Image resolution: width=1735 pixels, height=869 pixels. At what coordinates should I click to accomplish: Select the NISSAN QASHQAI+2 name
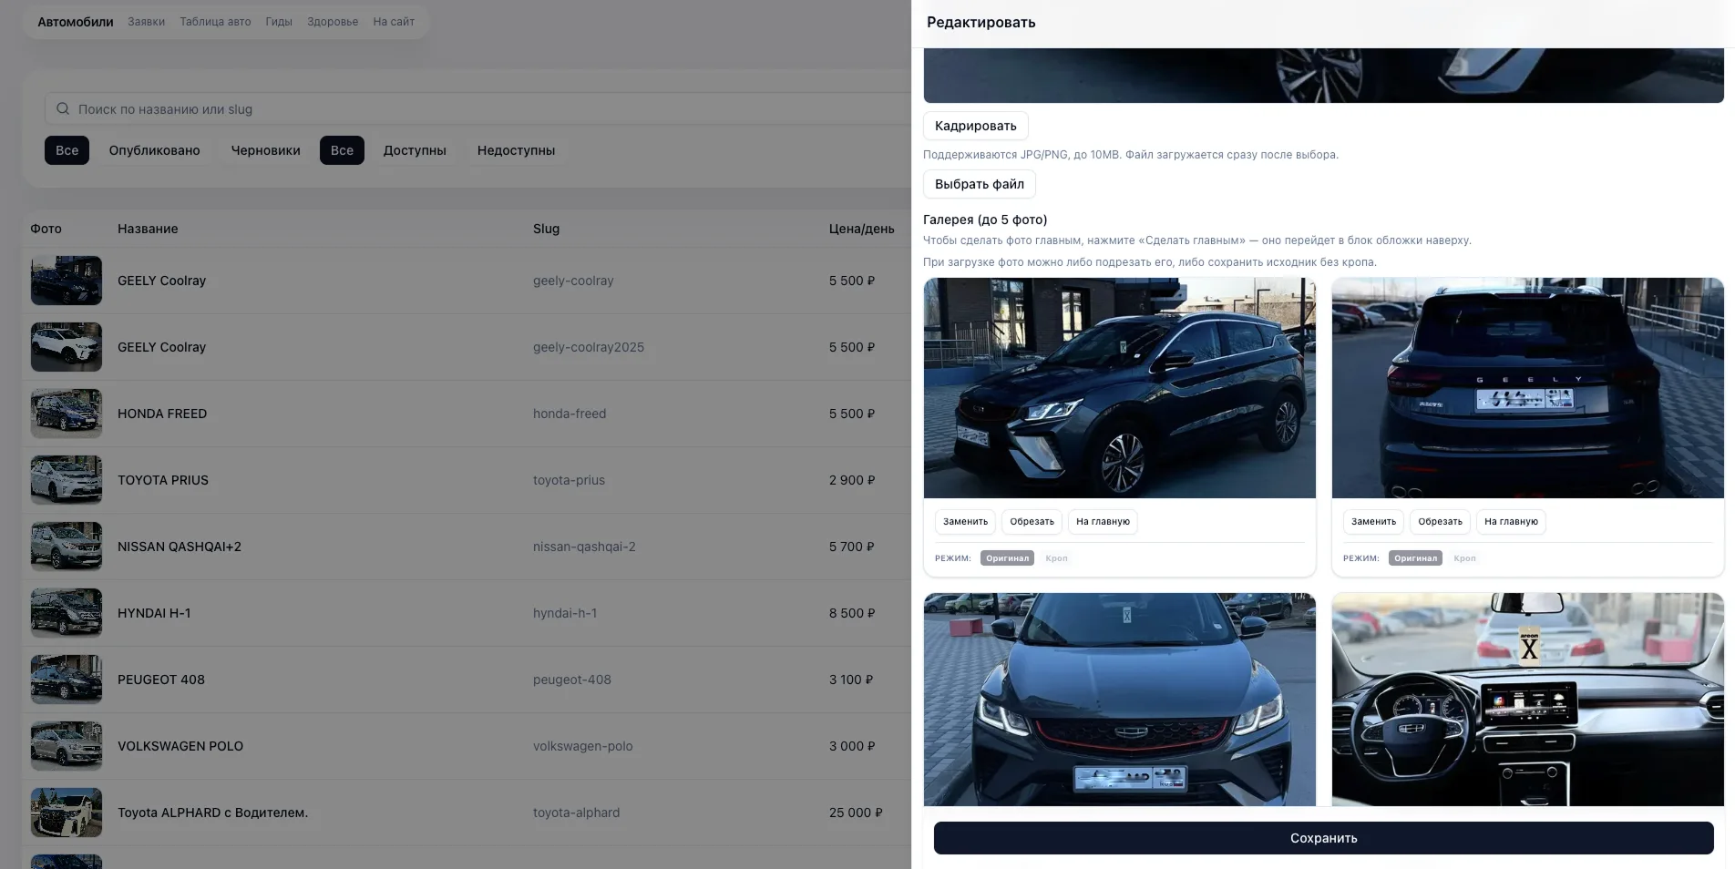click(x=180, y=547)
